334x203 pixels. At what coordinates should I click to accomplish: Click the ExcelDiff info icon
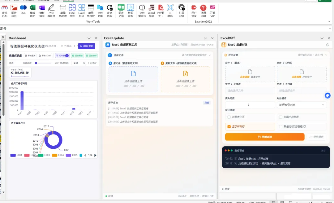pos(328,45)
